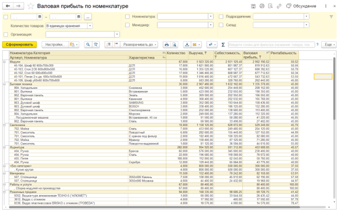
Task: Select the row 804, Холодильник Снежинка
Action: (x=154, y=87)
